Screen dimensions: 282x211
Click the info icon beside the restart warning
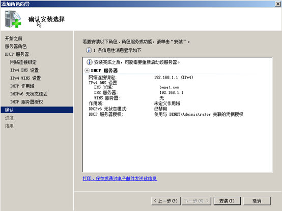pyautogui.click(x=90, y=62)
